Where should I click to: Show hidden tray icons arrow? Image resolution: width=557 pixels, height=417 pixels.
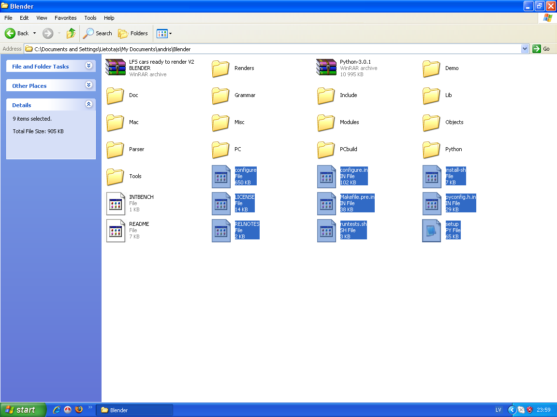(512, 410)
